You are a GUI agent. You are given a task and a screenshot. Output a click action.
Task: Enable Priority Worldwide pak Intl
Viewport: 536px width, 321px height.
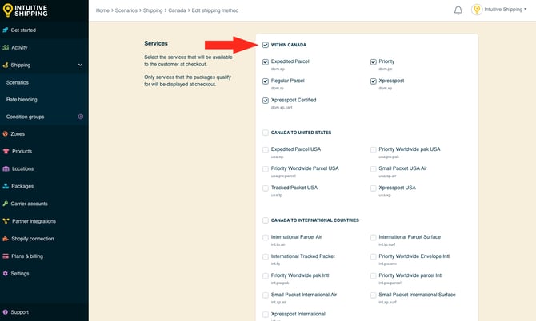pos(266,276)
